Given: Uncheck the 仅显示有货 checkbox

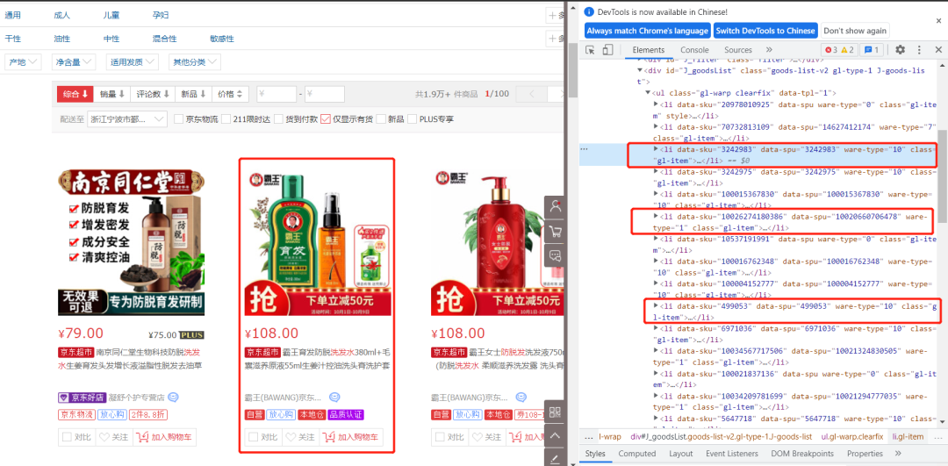Looking at the screenshot, I should pyautogui.click(x=326, y=119).
